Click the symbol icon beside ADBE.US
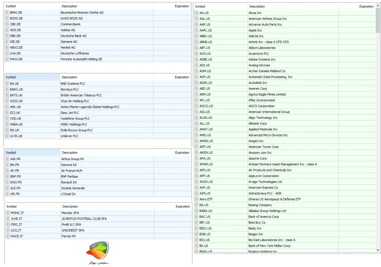 (196, 59)
